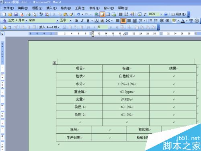The height and width of the screenshot is (151, 201).
Task: Open Print Preview
Action: pos(34,14)
